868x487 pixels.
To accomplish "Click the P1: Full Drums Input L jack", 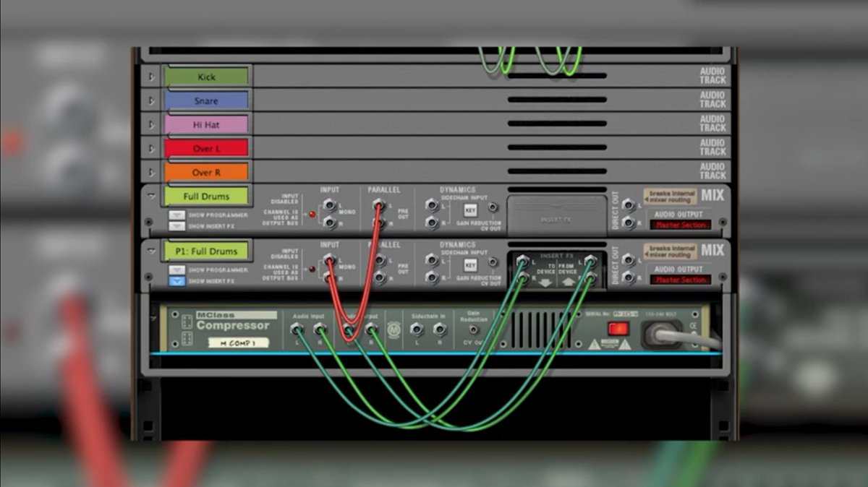I will (x=329, y=259).
